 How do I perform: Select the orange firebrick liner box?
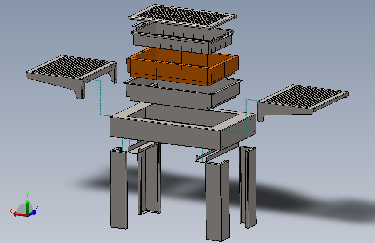point(182,67)
